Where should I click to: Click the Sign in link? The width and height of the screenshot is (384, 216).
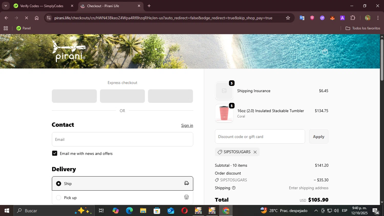187,125
